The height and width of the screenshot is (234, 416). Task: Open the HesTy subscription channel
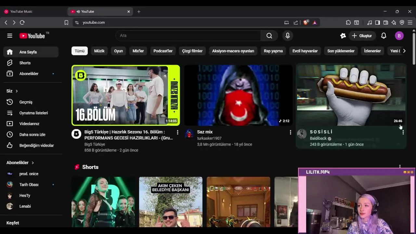click(x=31, y=196)
